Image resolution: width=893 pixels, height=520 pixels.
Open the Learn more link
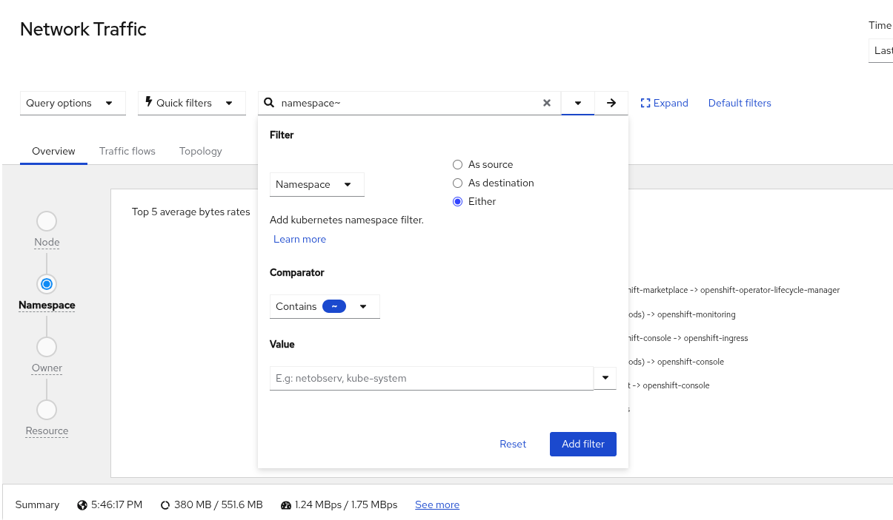point(299,239)
